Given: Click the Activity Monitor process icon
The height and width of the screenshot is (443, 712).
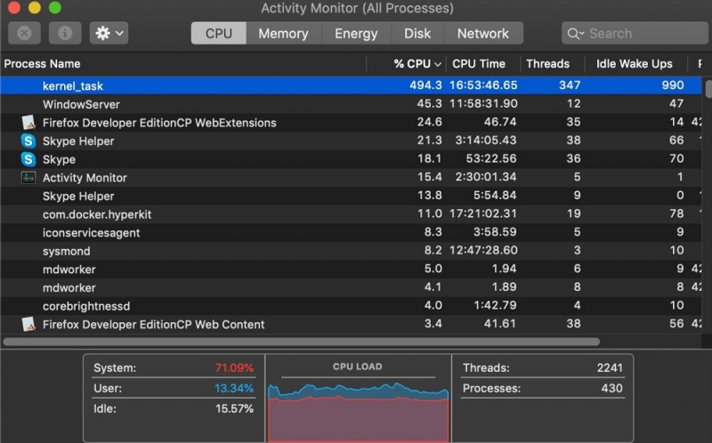Looking at the screenshot, I should [x=28, y=178].
